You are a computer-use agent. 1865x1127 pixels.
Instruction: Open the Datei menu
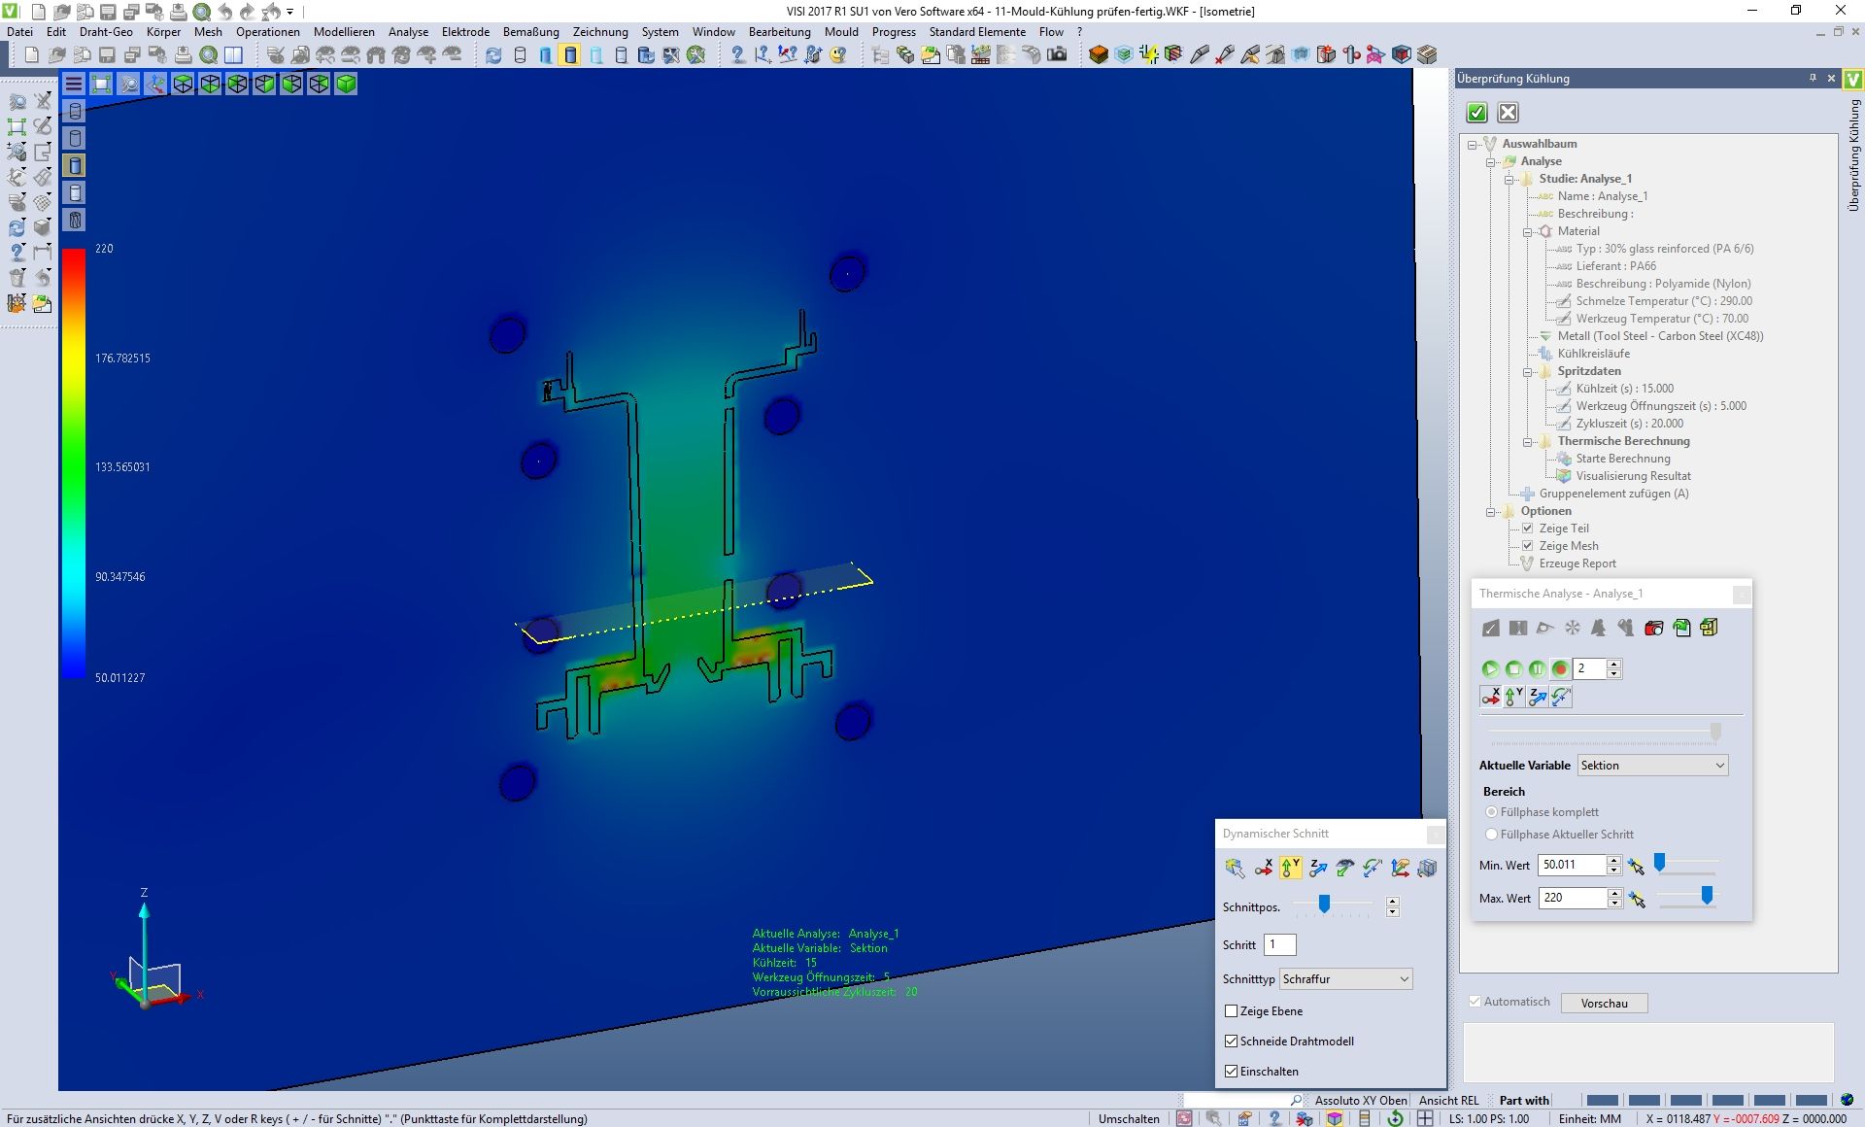pos(19,32)
